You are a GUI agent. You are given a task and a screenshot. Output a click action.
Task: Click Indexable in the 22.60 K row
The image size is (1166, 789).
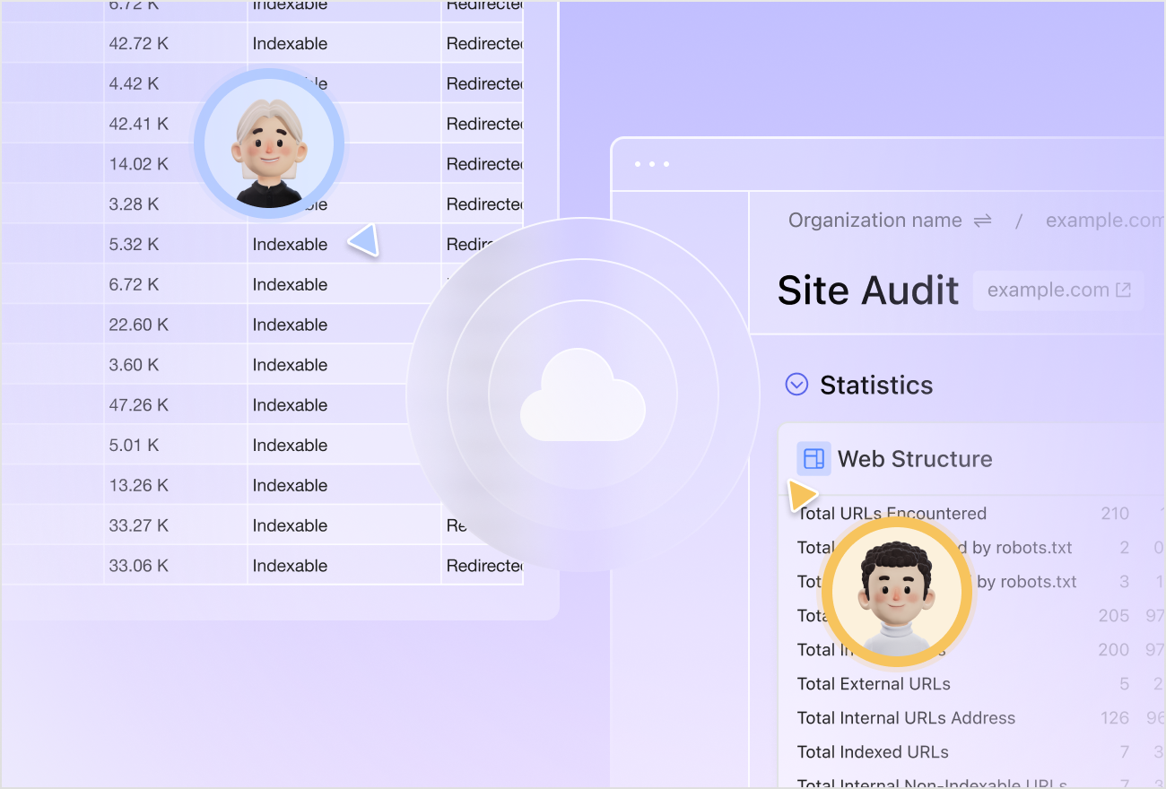pos(290,325)
